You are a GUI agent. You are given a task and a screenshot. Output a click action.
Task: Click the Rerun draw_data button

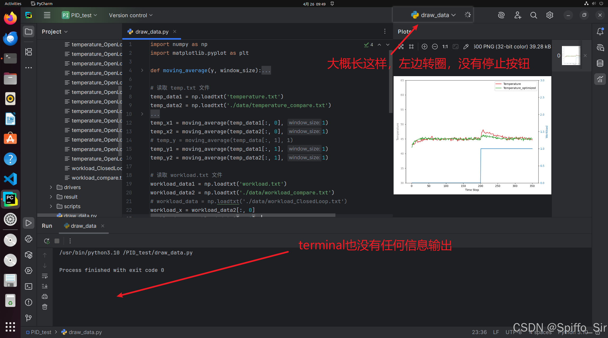47,241
